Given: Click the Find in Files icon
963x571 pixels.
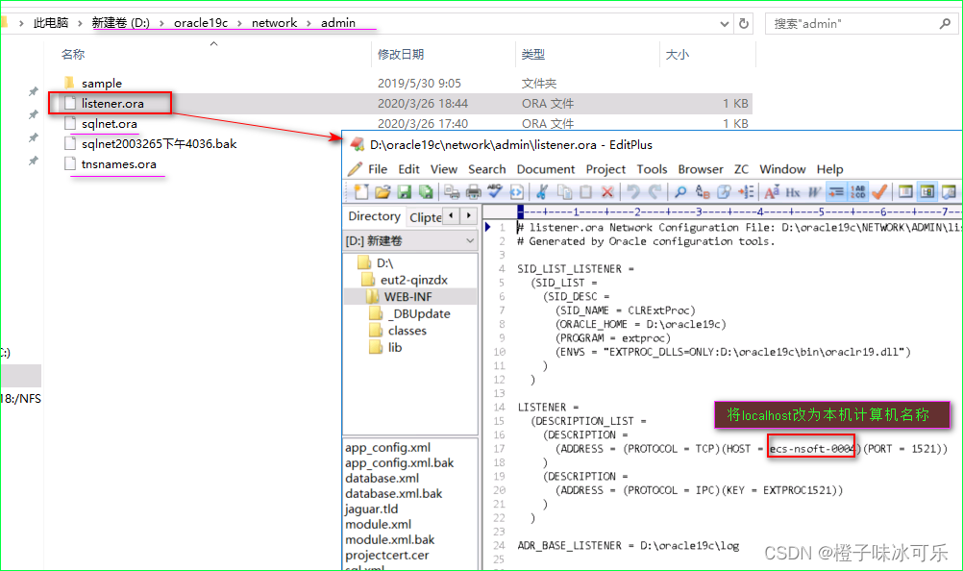Looking at the screenshot, I should pos(724,192).
